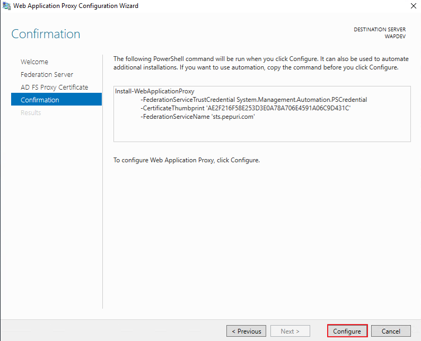Click the Install-WebApplicationProxy command line
The height and width of the screenshot is (341, 421).
tap(155, 91)
